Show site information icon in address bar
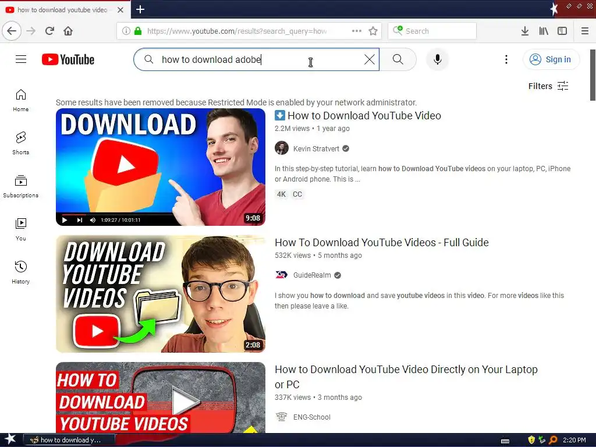 (126, 31)
